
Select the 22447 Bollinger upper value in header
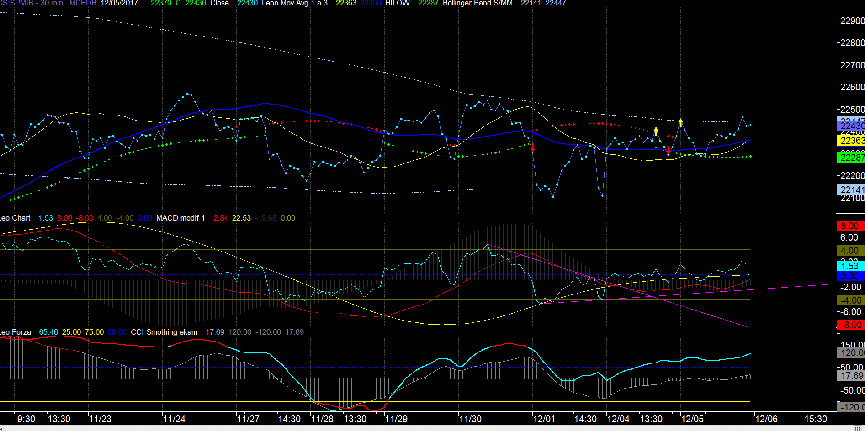(556, 3)
